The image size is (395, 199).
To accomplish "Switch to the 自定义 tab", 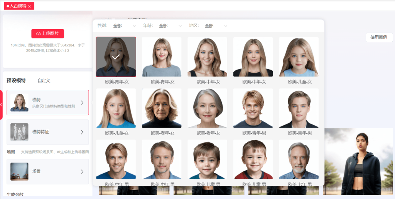I will [44, 81].
